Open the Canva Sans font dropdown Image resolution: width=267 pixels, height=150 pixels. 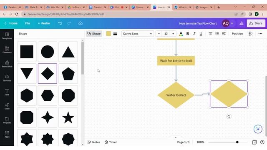click(138, 34)
